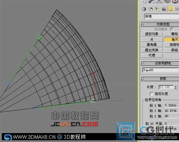Select the Cameras category icon

point(164,9)
